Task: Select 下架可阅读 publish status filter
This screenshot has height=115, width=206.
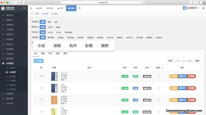Action: (68, 32)
